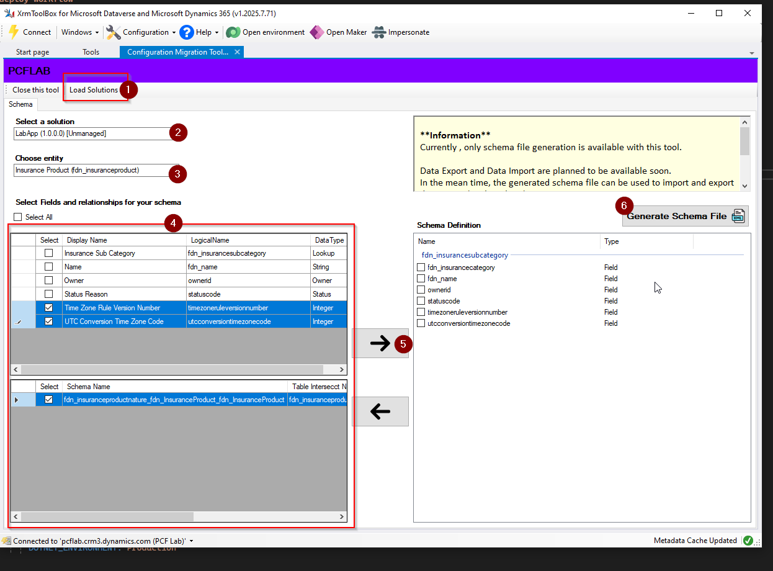The height and width of the screenshot is (571, 773).
Task: Click the DataType column header
Action: pyautogui.click(x=329, y=240)
